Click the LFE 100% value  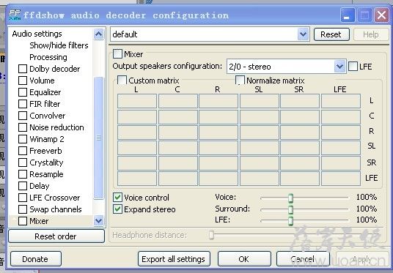(x=366, y=220)
